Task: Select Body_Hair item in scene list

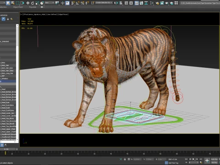Action: 8,65
